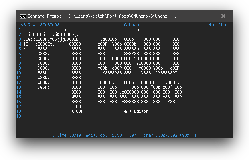Place cursor on '"Y88888P"' text on line 10
Viewport: 249px width, 160px height.
[x=166, y=73]
